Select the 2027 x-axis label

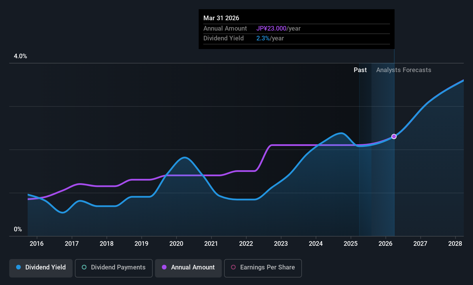click(x=420, y=244)
